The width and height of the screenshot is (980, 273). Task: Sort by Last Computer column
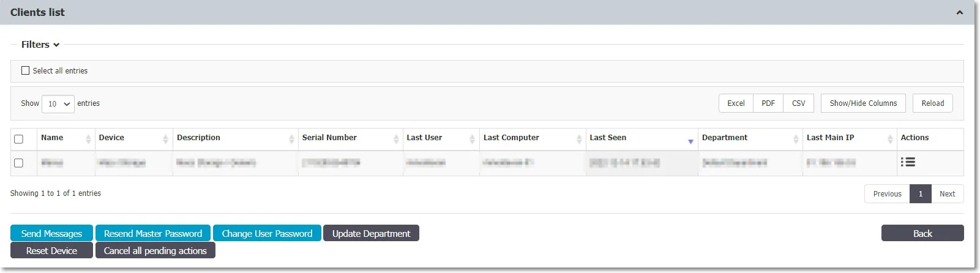click(533, 138)
